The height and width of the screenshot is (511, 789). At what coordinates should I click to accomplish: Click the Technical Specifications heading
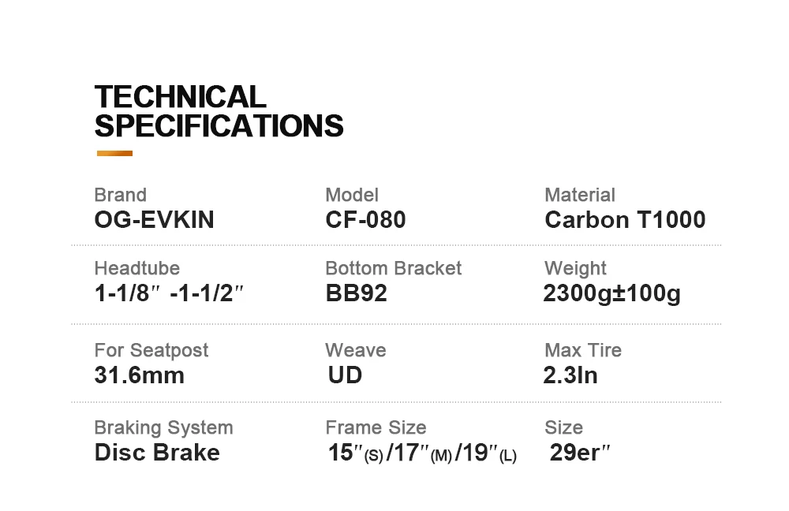coord(219,111)
